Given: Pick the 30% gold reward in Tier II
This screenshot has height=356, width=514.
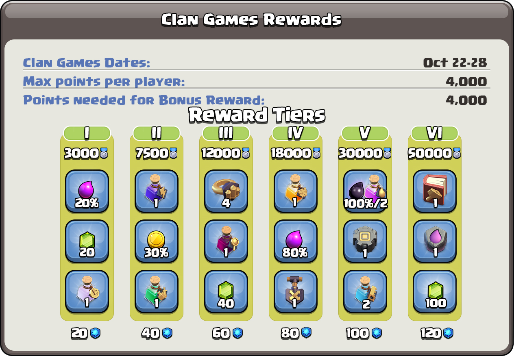Looking at the screenshot, I should point(157,241).
